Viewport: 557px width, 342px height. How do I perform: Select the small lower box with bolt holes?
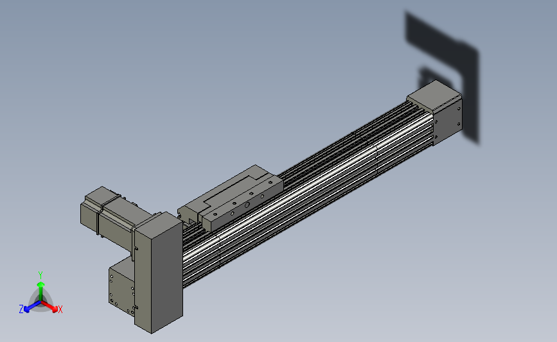[121, 287]
